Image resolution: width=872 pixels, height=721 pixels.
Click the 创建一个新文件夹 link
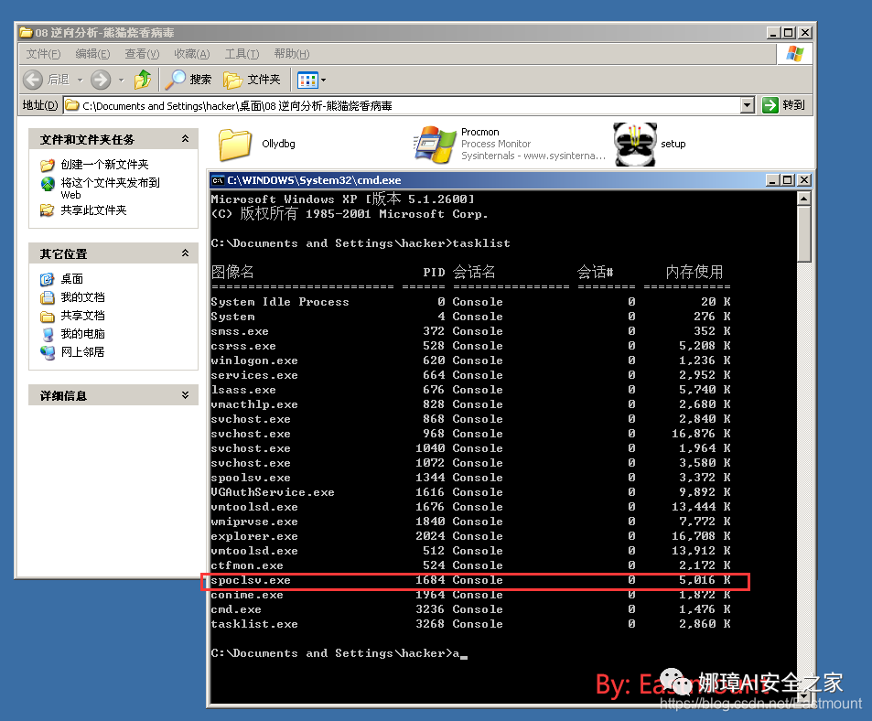104,165
